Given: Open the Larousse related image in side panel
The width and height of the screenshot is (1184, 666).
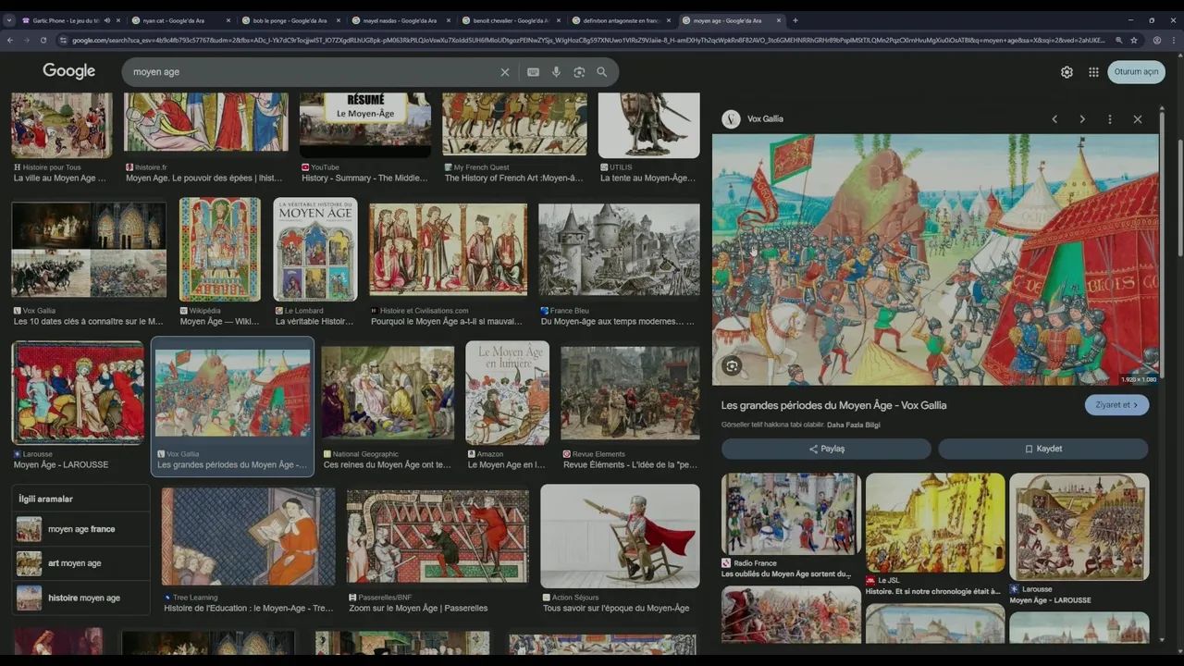Looking at the screenshot, I should pyautogui.click(x=1079, y=527).
